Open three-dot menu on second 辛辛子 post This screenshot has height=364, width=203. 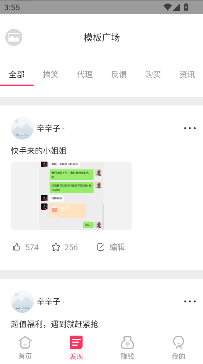click(x=190, y=301)
